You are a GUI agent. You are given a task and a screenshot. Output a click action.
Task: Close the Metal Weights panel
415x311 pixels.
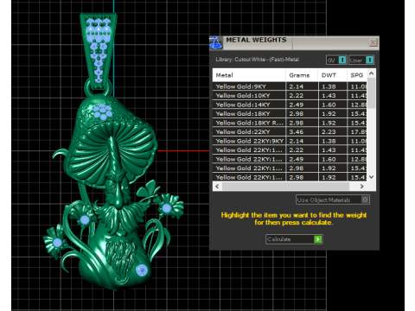click(x=373, y=42)
